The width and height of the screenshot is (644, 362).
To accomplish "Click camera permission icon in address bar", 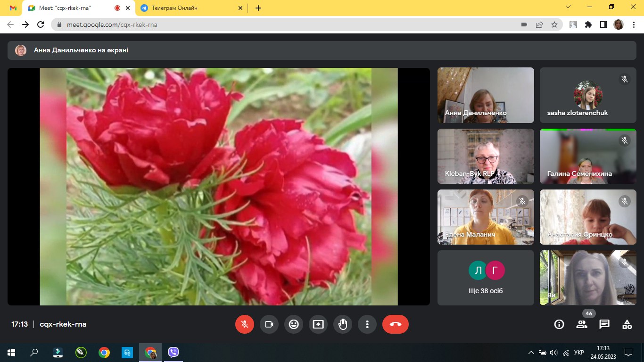I will point(524,25).
